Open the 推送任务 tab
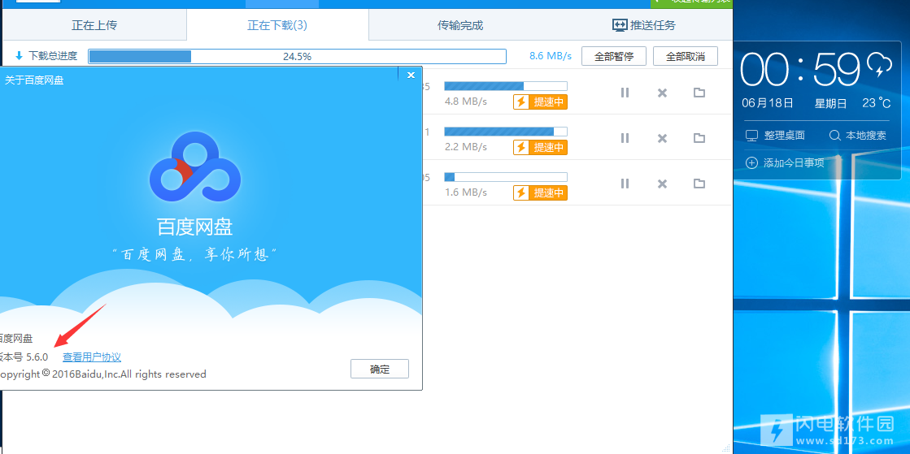 643,25
